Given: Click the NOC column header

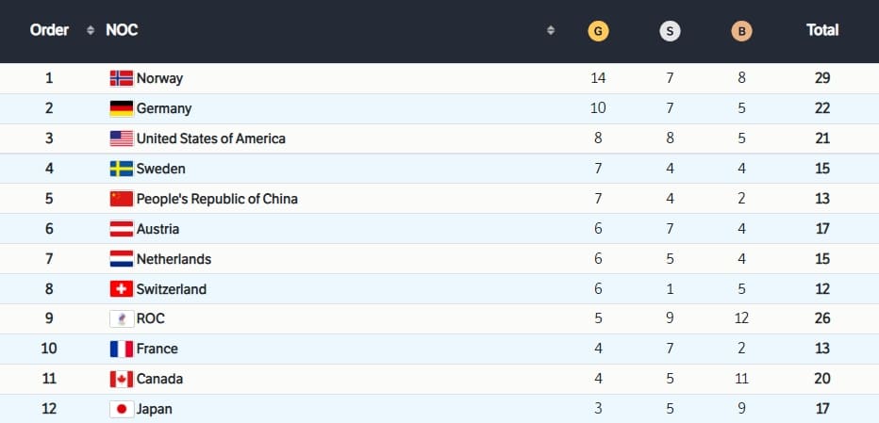Looking at the screenshot, I should (122, 30).
